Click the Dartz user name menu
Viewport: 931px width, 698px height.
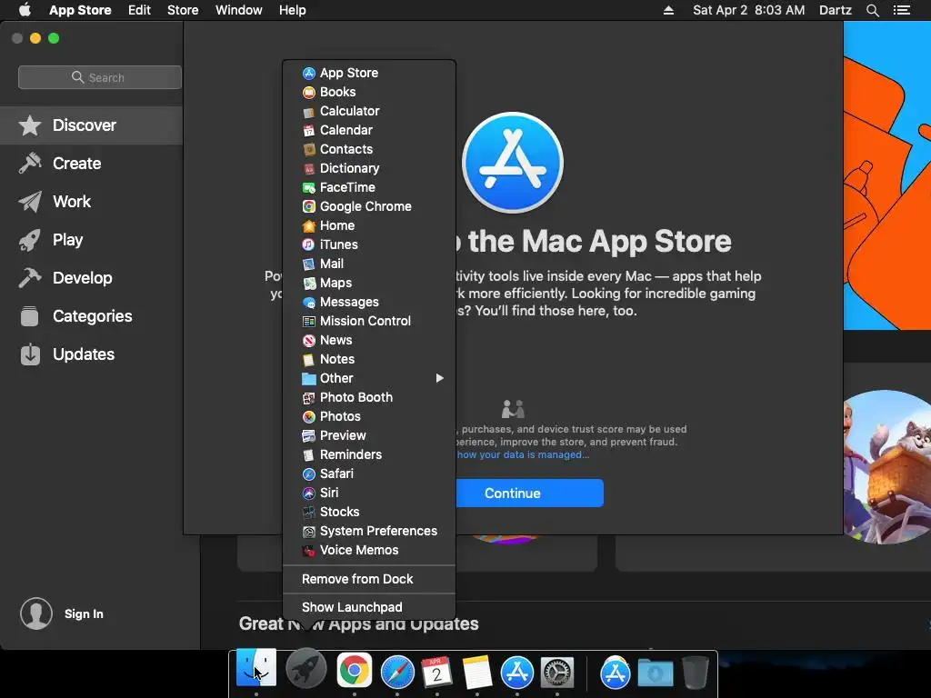[835, 10]
